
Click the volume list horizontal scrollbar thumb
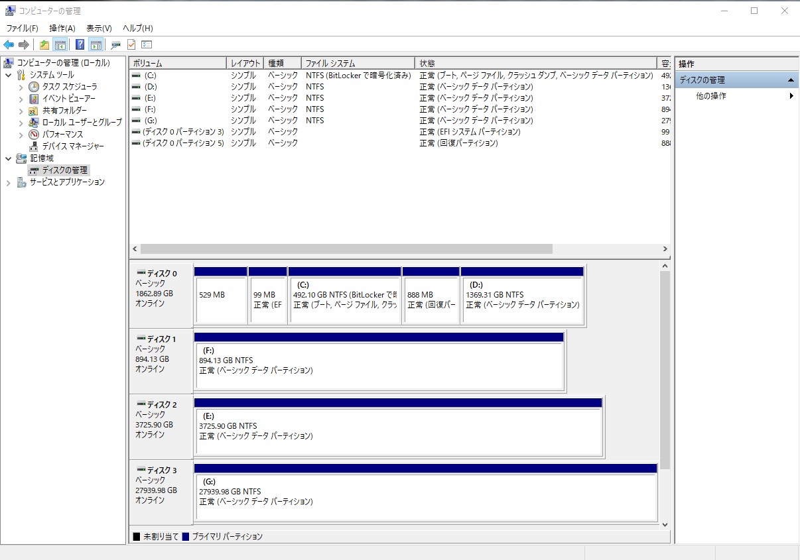coord(346,249)
